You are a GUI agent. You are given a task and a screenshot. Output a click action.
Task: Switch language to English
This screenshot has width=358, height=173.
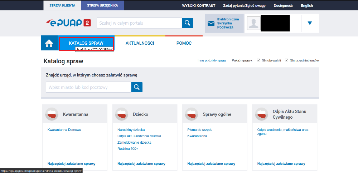click(307, 6)
